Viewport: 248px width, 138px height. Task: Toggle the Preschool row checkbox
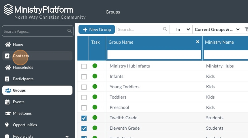click(84, 108)
